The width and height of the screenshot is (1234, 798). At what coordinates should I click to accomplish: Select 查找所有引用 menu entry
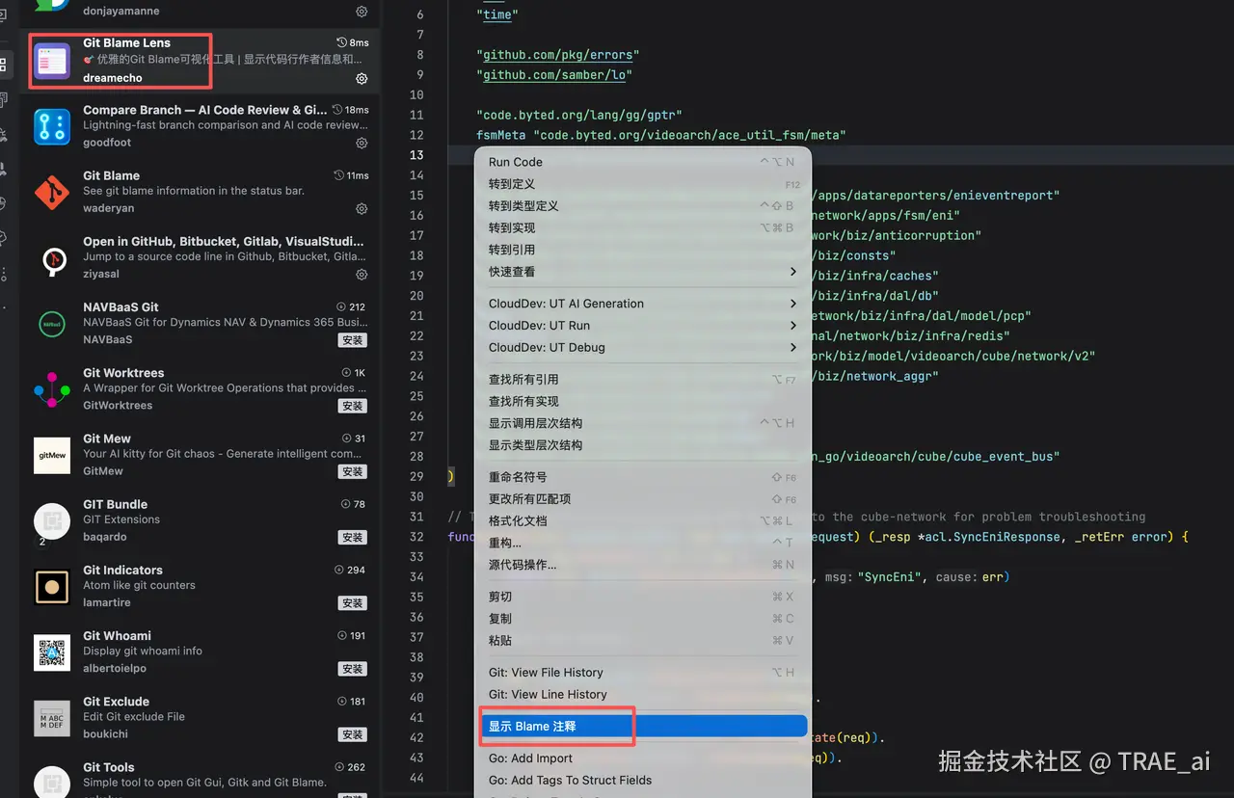click(643, 380)
